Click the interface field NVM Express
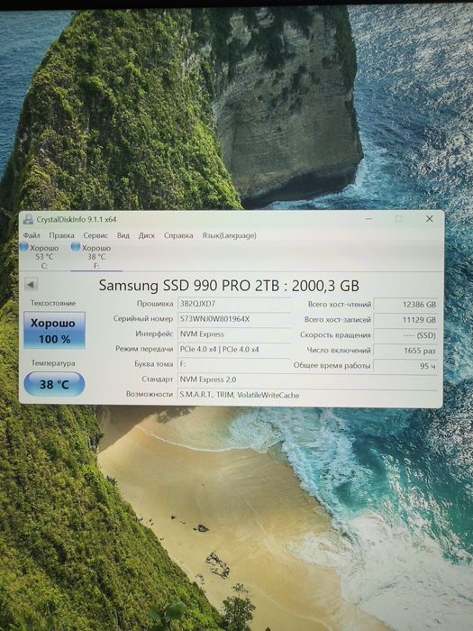 click(233, 334)
